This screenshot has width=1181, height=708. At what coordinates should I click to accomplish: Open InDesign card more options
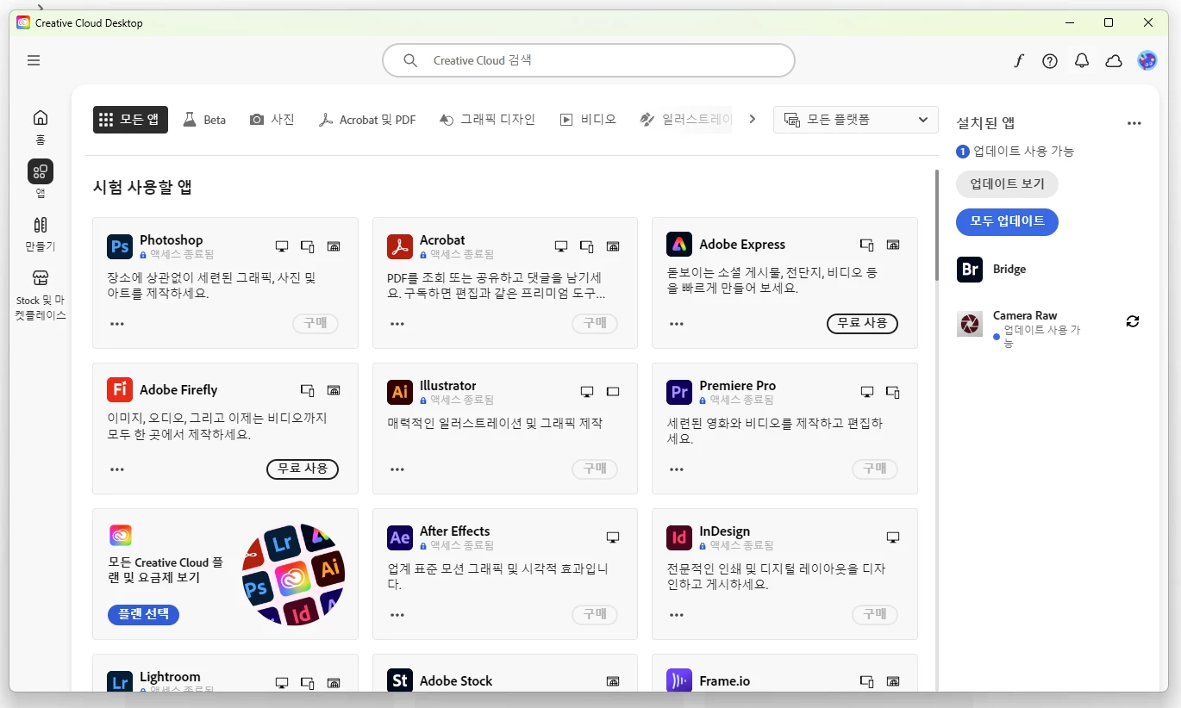point(677,615)
